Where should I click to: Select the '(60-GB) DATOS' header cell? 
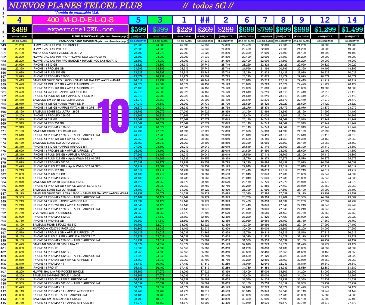352,37
